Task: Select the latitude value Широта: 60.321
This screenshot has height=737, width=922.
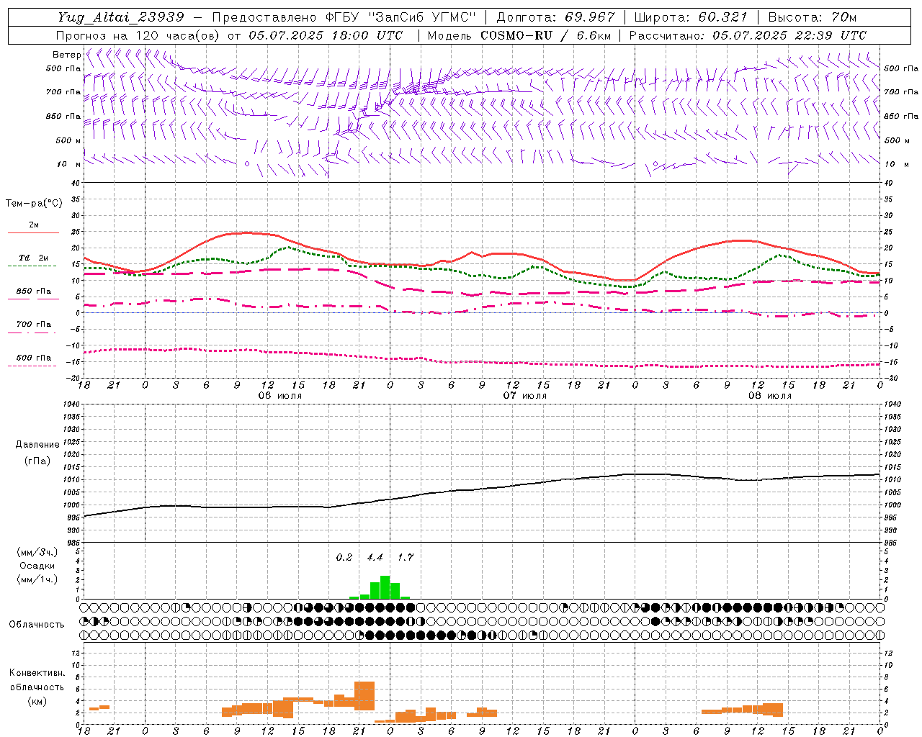Action: pyautogui.click(x=691, y=17)
